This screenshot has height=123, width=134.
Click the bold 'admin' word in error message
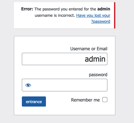click(104, 9)
